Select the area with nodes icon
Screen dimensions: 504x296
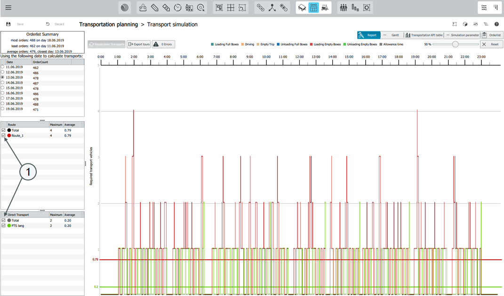(x=242, y=8)
